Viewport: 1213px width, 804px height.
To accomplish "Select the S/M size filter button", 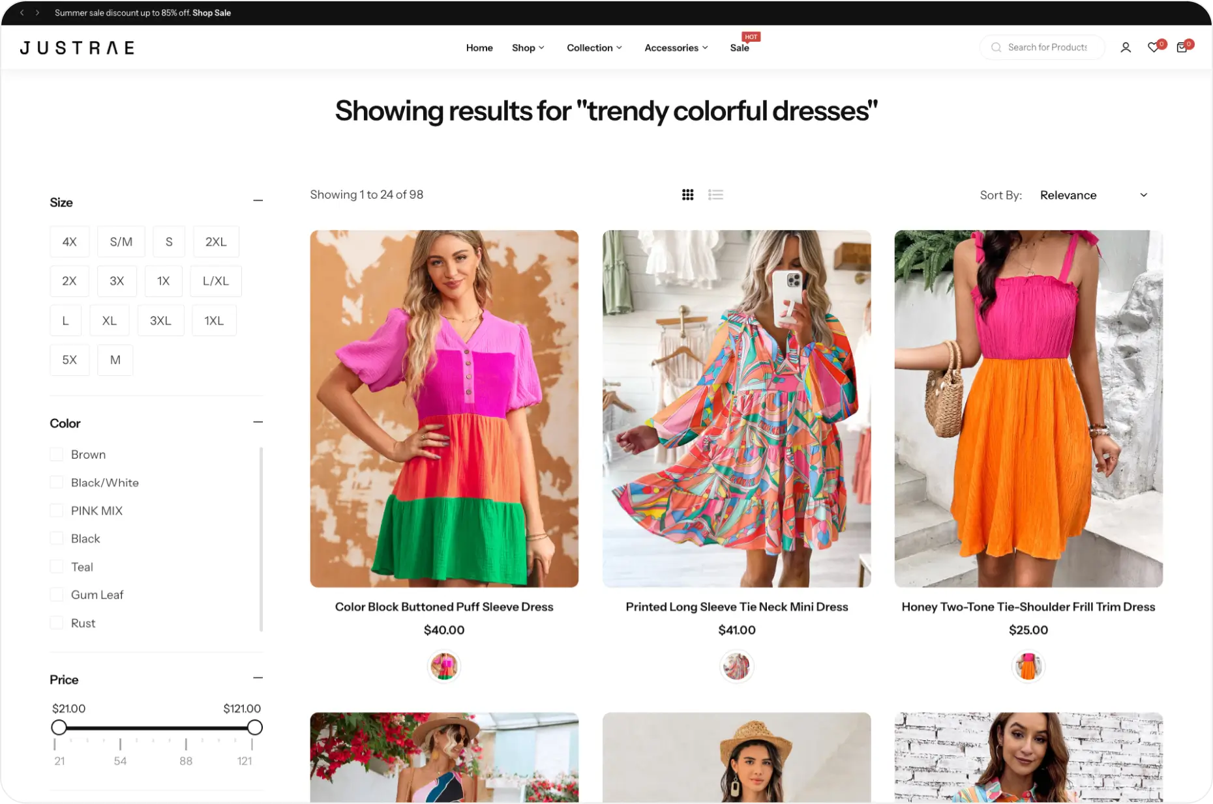I will [x=121, y=242].
